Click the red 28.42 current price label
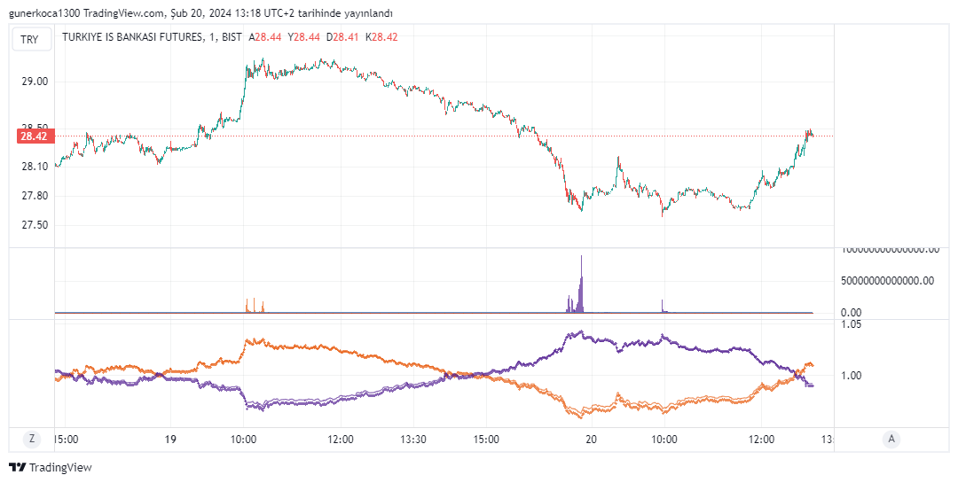Viewport: 958px width, 483px height. coord(34,136)
